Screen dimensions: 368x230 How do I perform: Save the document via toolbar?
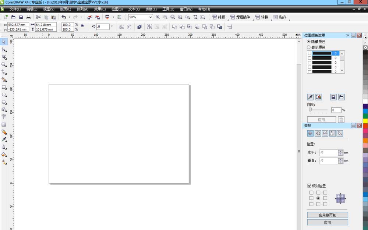(21, 17)
